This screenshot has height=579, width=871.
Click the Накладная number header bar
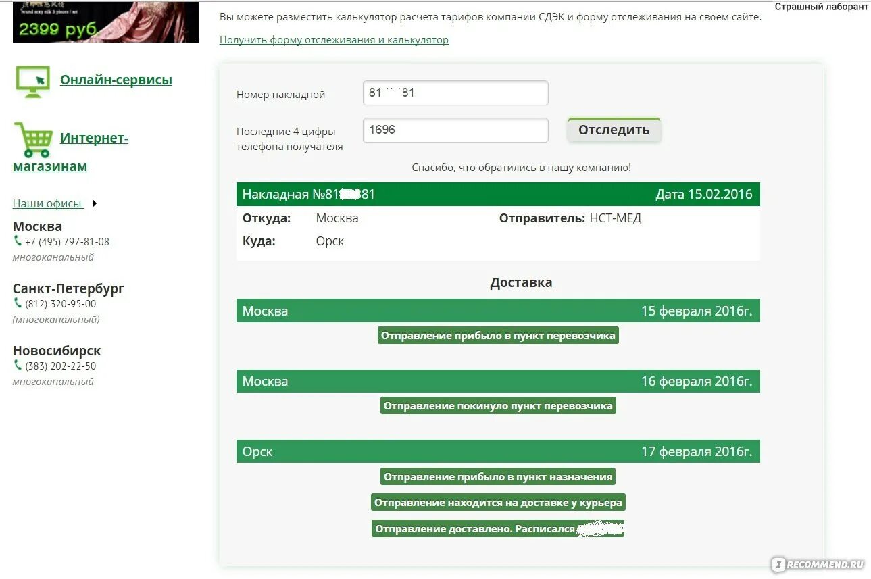point(498,195)
